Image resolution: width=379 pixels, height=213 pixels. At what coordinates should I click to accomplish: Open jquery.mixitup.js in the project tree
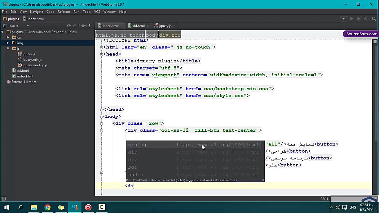click(35, 65)
